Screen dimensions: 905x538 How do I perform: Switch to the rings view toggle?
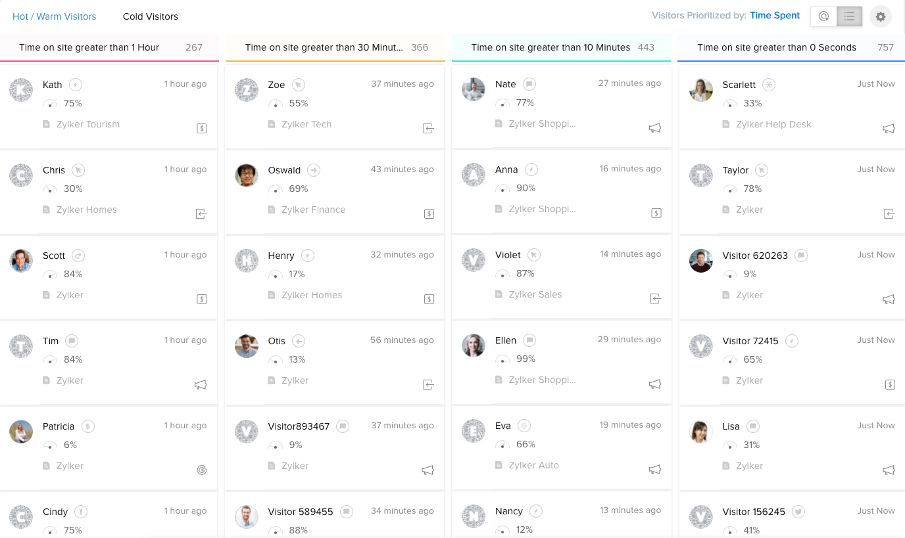click(823, 16)
